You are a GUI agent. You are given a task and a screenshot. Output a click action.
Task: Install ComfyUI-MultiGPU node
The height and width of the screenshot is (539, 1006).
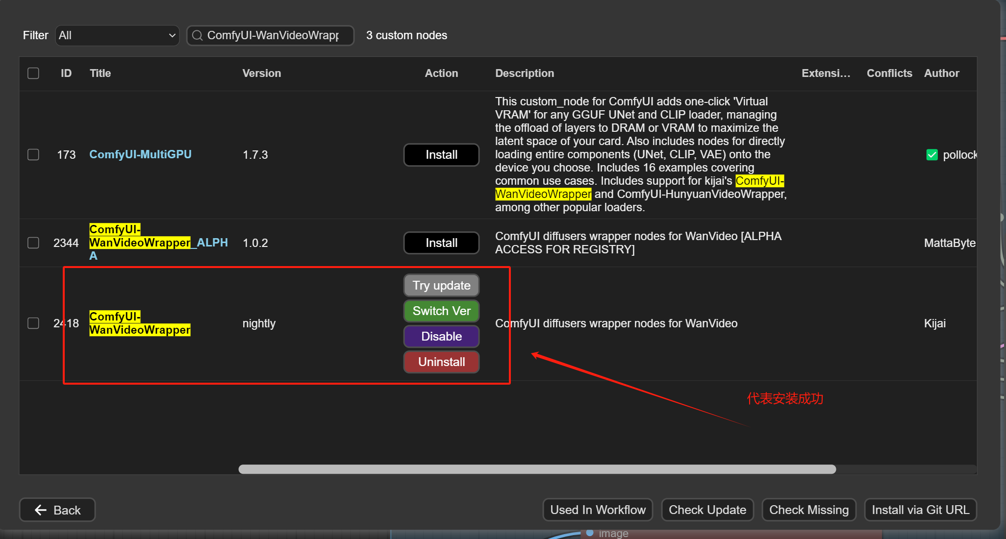click(x=441, y=155)
